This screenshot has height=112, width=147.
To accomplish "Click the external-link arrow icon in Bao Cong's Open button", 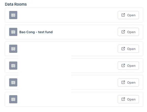I will (x=123, y=32).
